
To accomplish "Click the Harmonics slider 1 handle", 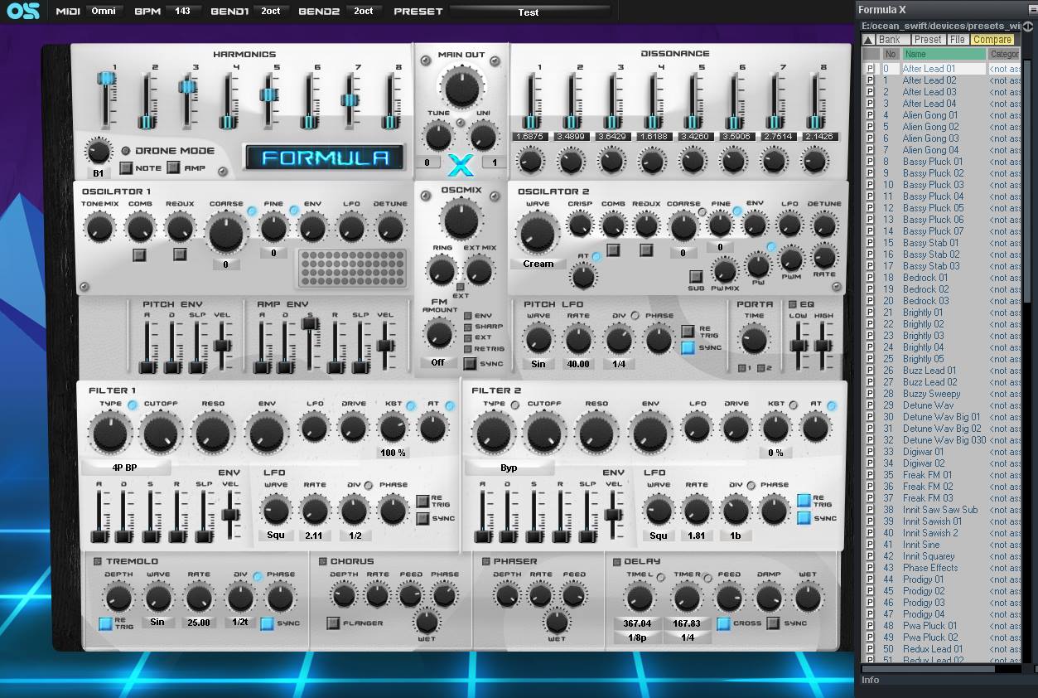I will pos(106,79).
